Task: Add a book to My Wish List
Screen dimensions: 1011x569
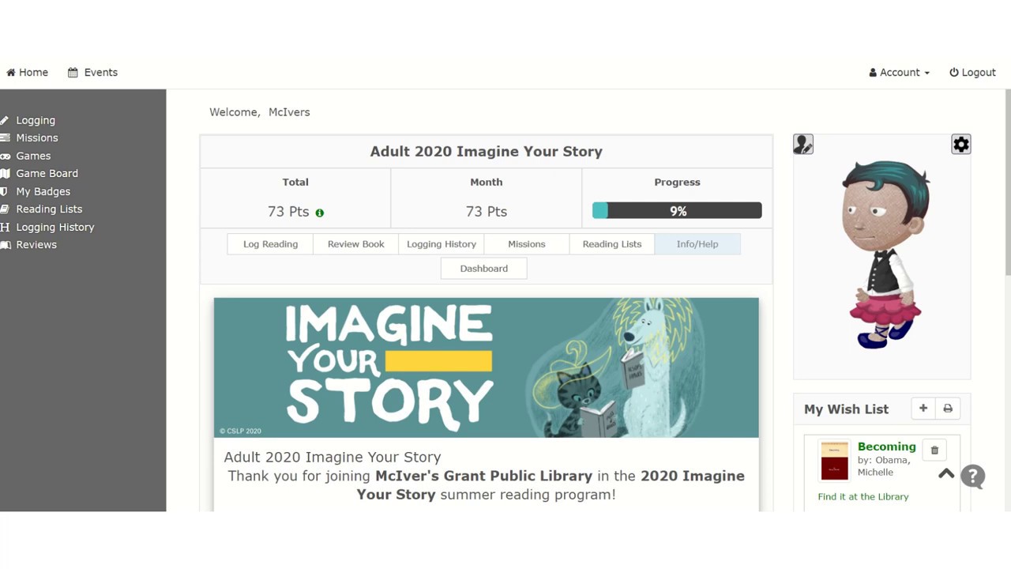Action: click(923, 409)
